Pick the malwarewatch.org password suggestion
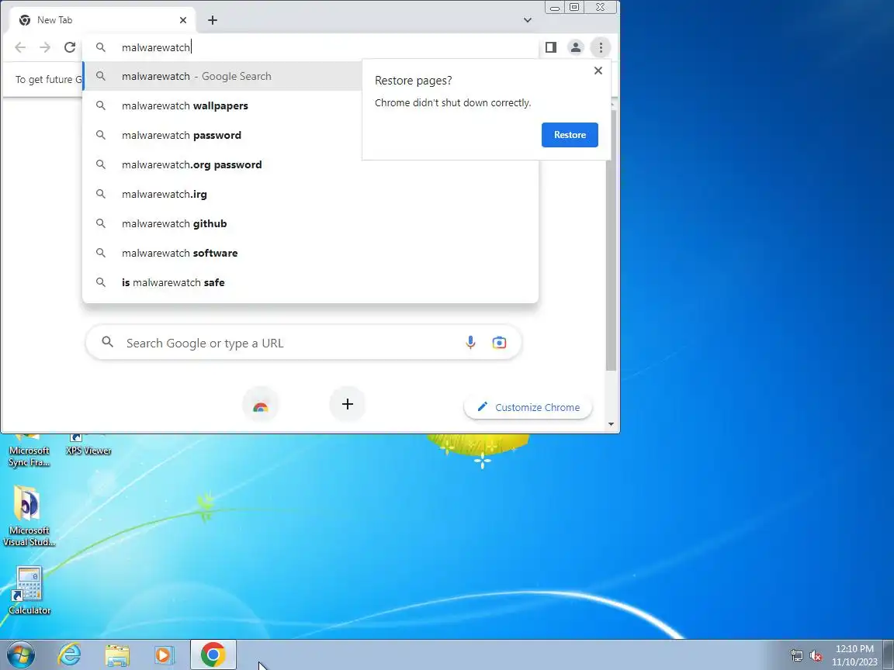894x670 pixels. pos(310,164)
